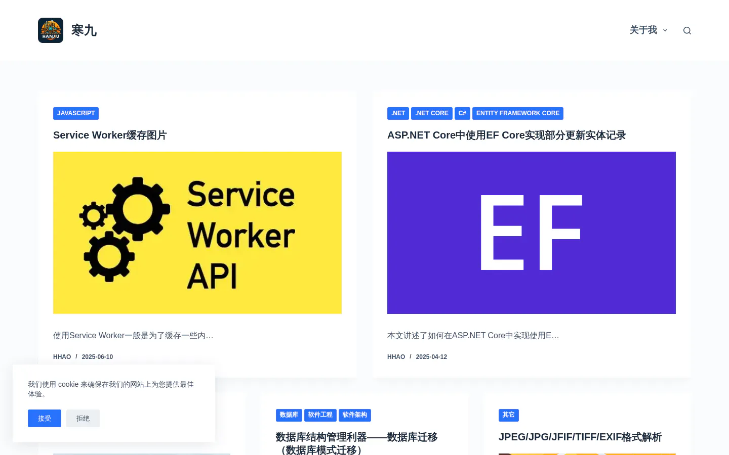
Task: Open the purple EF thumbnail image
Action: click(532, 233)
